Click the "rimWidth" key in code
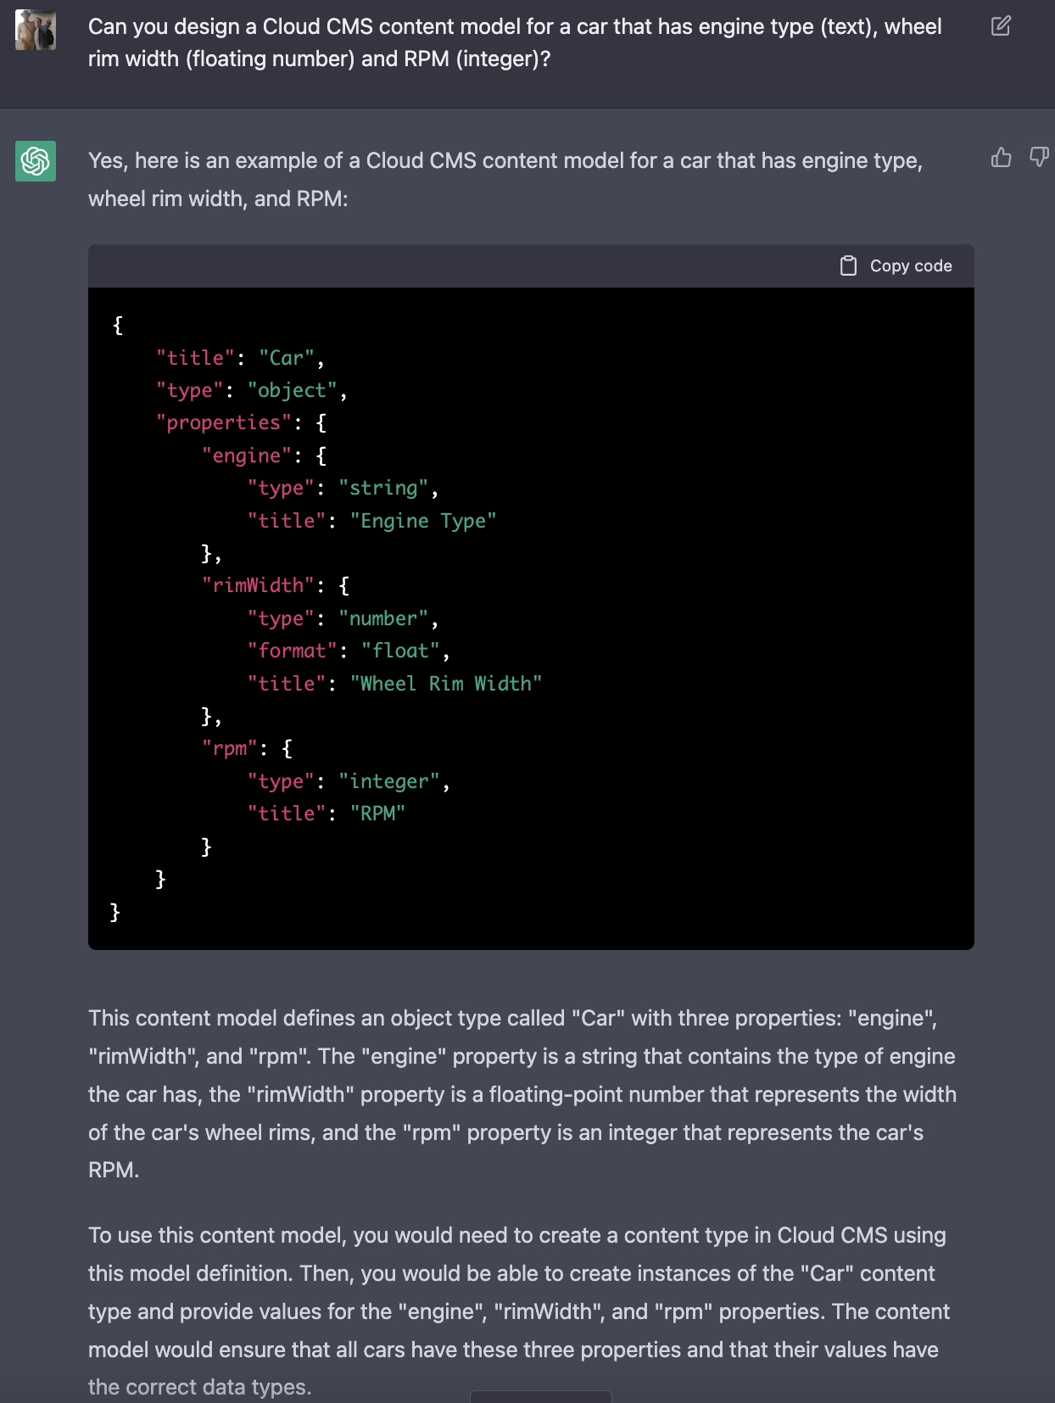Image resolution: width=1055 pixels, height=1403 pixels. coord(258,585)
